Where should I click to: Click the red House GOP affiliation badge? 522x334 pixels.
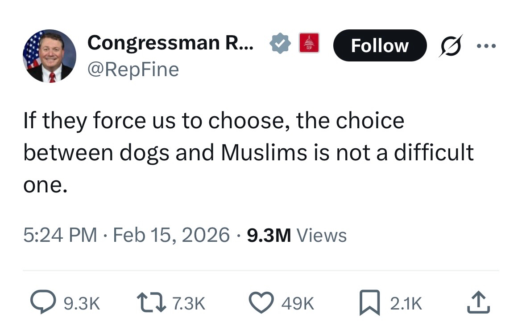coord(309,44)
